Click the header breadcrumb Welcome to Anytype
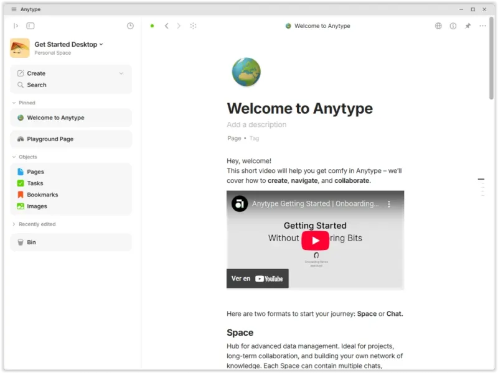The image size is (498, 373). [x=317, y=25]
